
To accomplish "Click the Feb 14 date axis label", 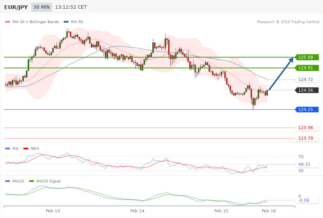I will pyautogui.click(x=137, y=211).
